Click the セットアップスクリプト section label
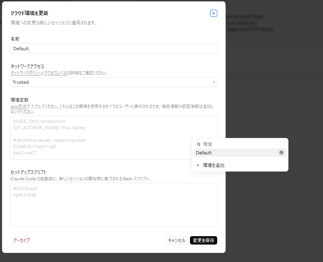323x262 pixels. pyautogui.click(x=29, y=172)
